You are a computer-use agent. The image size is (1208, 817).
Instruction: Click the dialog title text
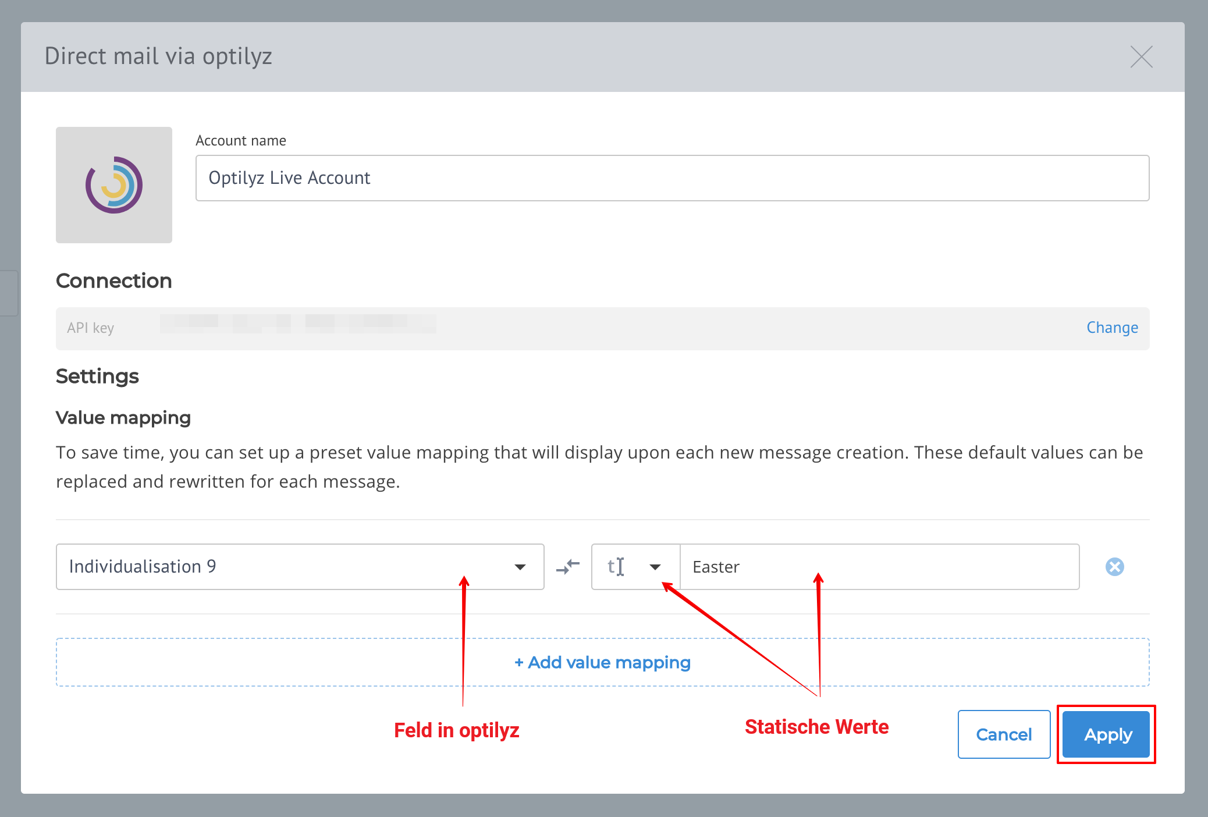[x=158, y=56]
